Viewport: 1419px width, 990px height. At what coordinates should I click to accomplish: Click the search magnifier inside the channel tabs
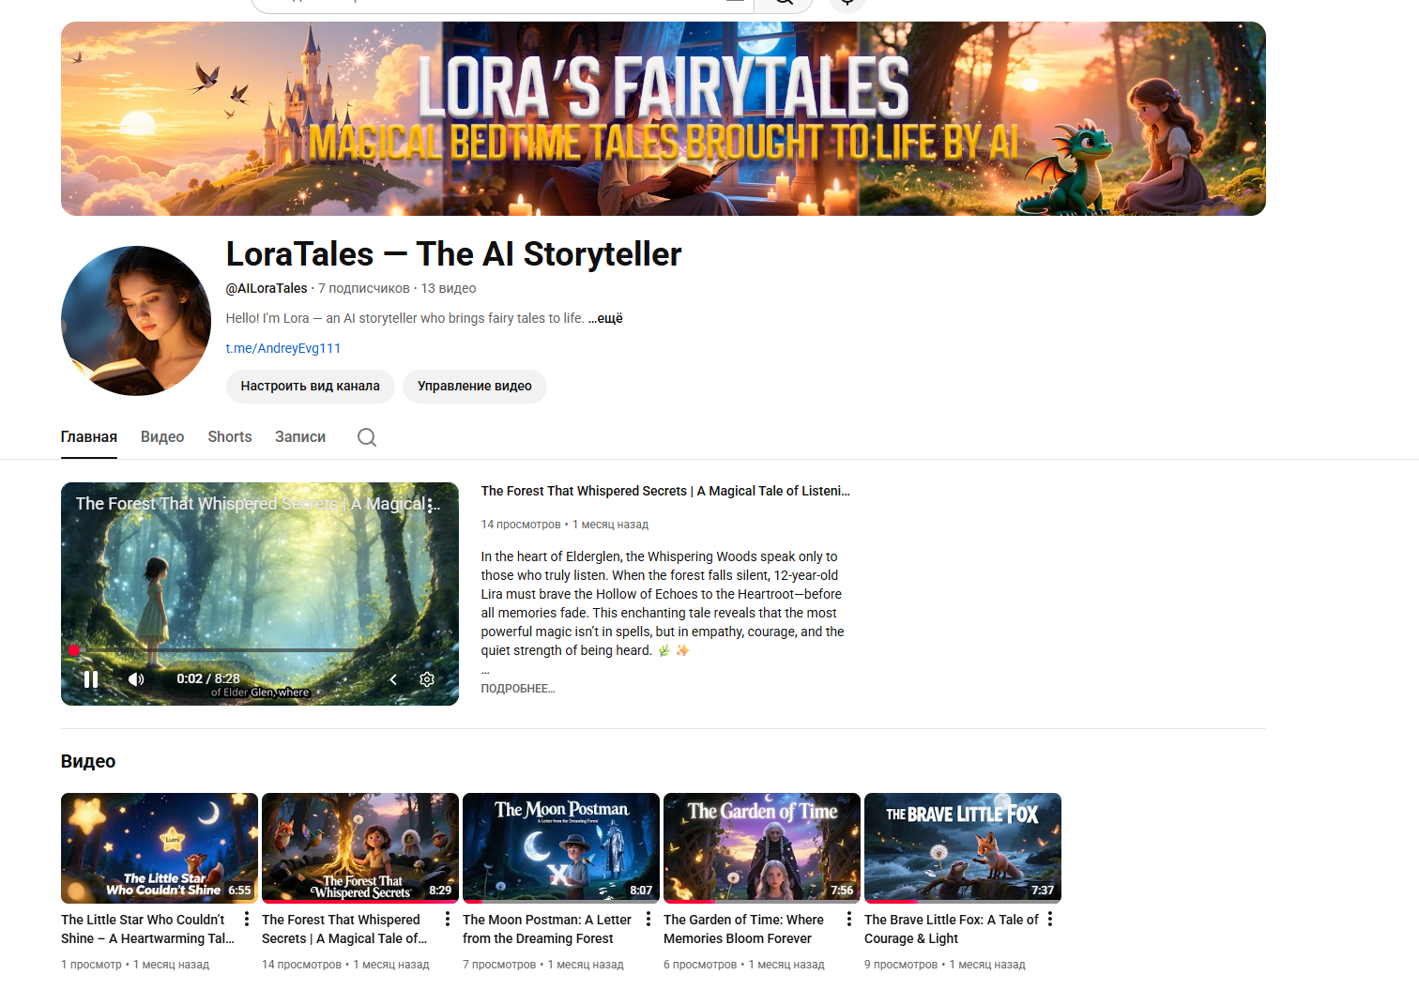pyautogui.click(x=366, y=437)
